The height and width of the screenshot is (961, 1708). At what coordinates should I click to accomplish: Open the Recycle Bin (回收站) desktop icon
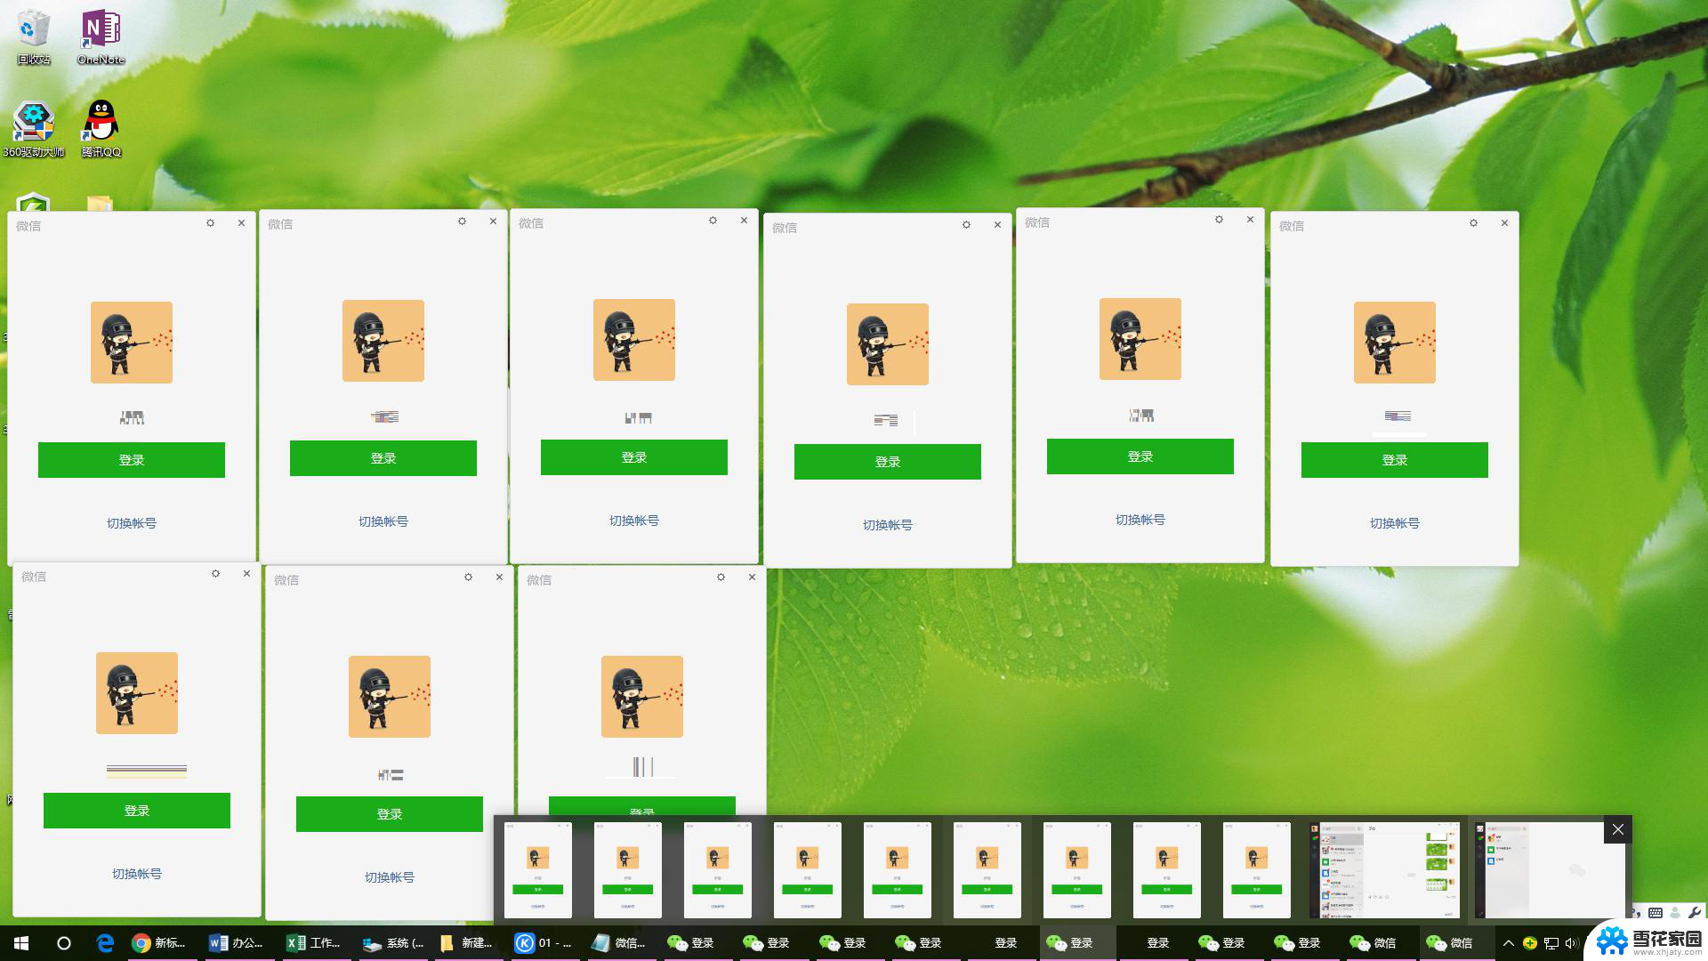click(x=33, y=37)
